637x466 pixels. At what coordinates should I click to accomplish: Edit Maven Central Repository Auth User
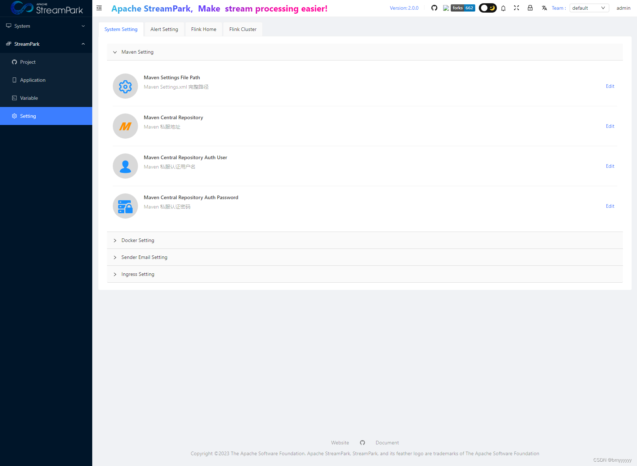[610, 166]
